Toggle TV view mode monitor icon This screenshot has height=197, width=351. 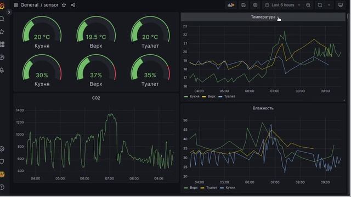341,5
